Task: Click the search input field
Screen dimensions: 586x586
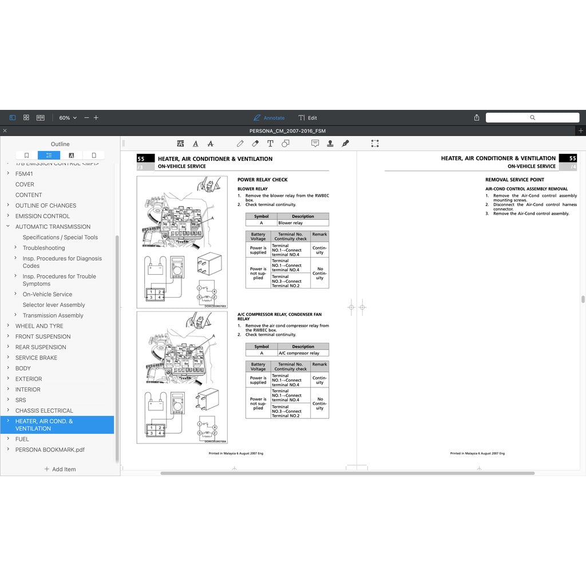Action: (x=532, y=118)
